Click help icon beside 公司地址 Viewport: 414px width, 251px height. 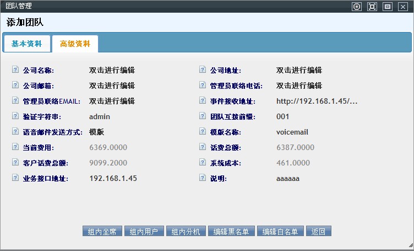coord(202,70)
